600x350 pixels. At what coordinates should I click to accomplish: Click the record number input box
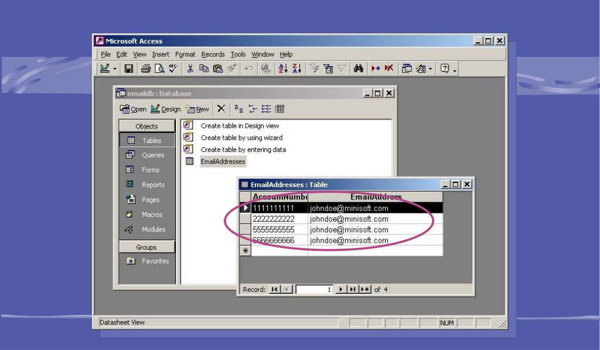(314, 290)
